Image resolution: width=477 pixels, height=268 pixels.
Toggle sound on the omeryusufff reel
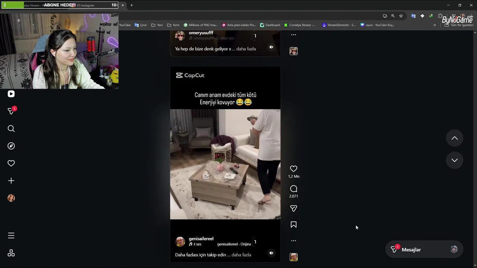(x=271, y=47)
